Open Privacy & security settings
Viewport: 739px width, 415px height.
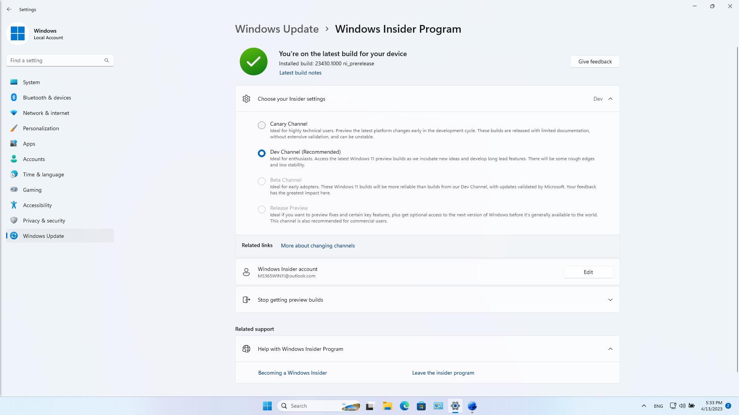pyautogui.click(x=44, y=220)
